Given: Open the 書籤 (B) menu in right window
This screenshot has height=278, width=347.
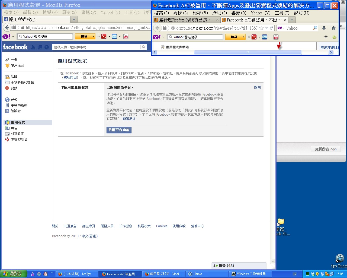Looking at the screenshot, I should [x=239, y=13].
